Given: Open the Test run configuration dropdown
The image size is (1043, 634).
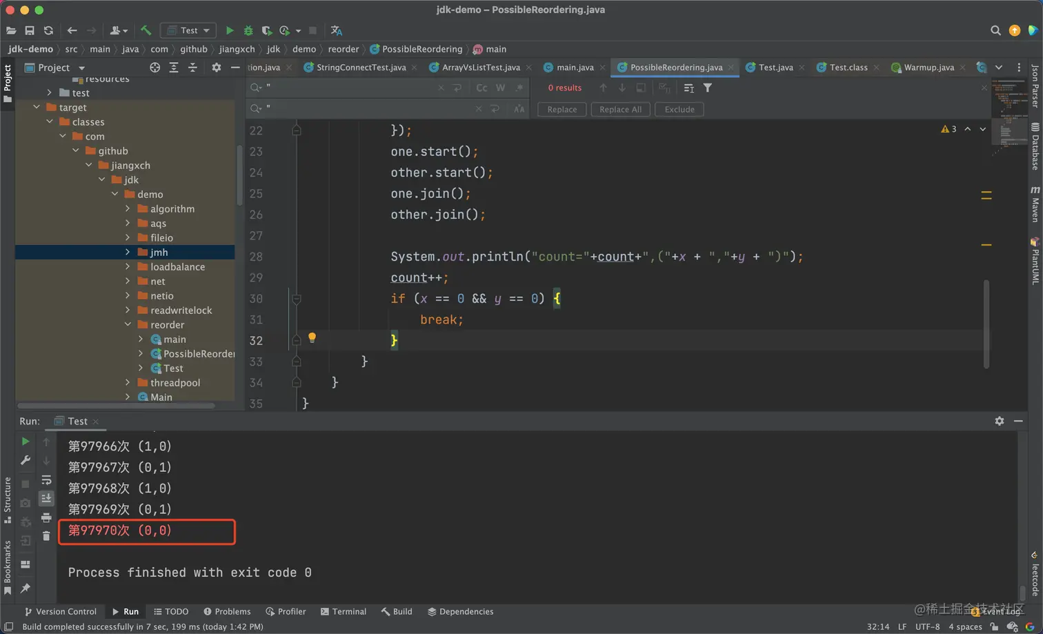Looking at the screenshot, I should click(x=188, y=30).
